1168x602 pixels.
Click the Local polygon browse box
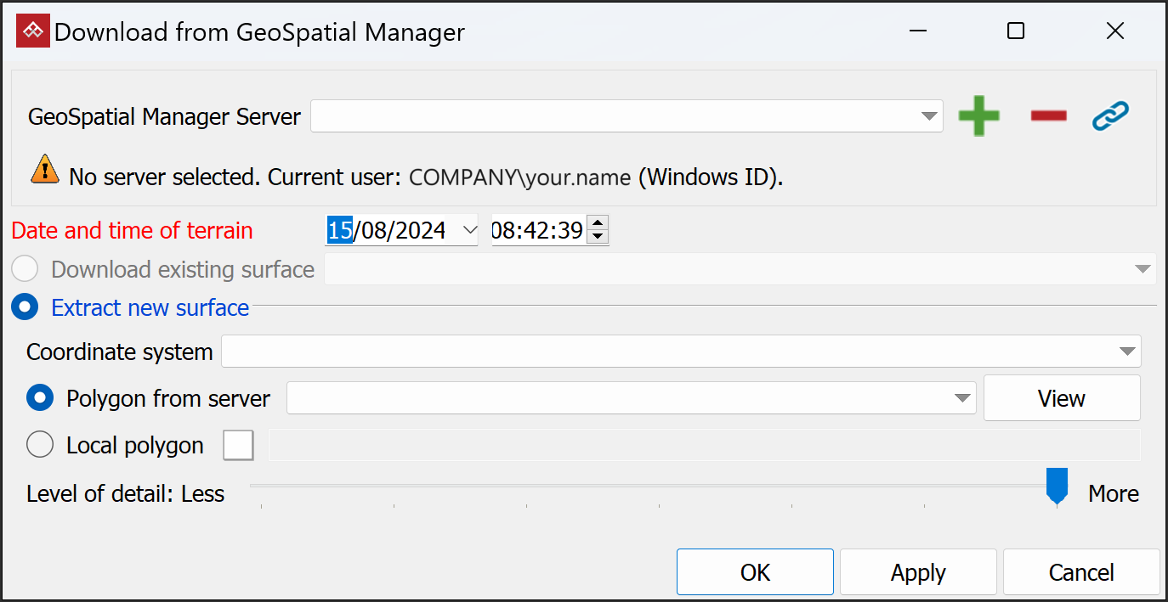[239, 445]
